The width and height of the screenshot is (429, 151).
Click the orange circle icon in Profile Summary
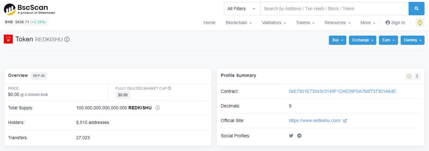coord(409,76)
